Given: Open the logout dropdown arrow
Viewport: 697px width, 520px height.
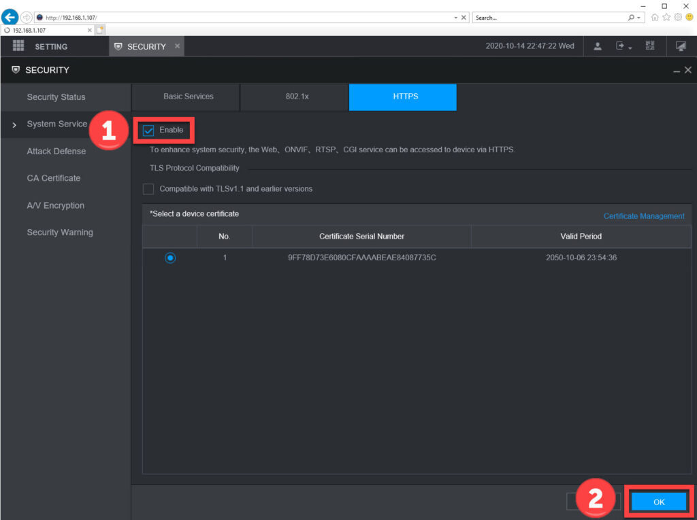Looking at the screenshot, I should [x=630, y=48].
